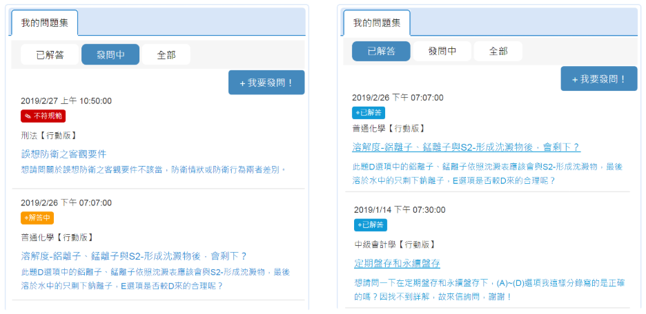Select 全部 filter in left panel

tap(166, 54)
